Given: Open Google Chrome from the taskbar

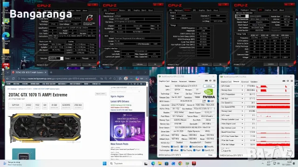Looking at the screenshot, I should click(180, 163).
